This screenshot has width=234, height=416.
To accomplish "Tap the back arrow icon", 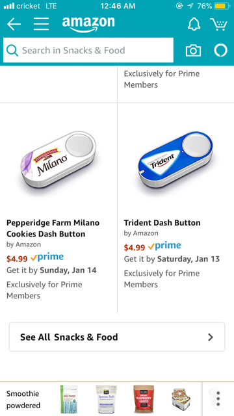I will tap(14, 25).
